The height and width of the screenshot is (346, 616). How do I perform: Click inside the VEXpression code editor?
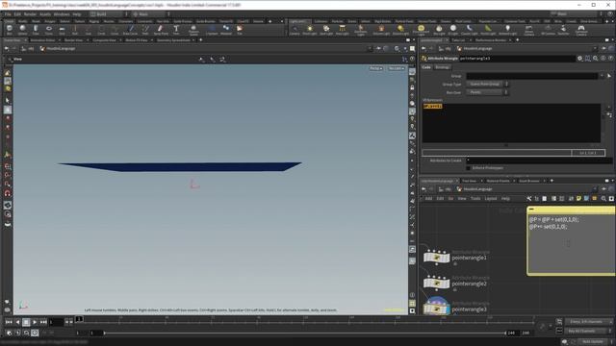[x=511, y=123]
